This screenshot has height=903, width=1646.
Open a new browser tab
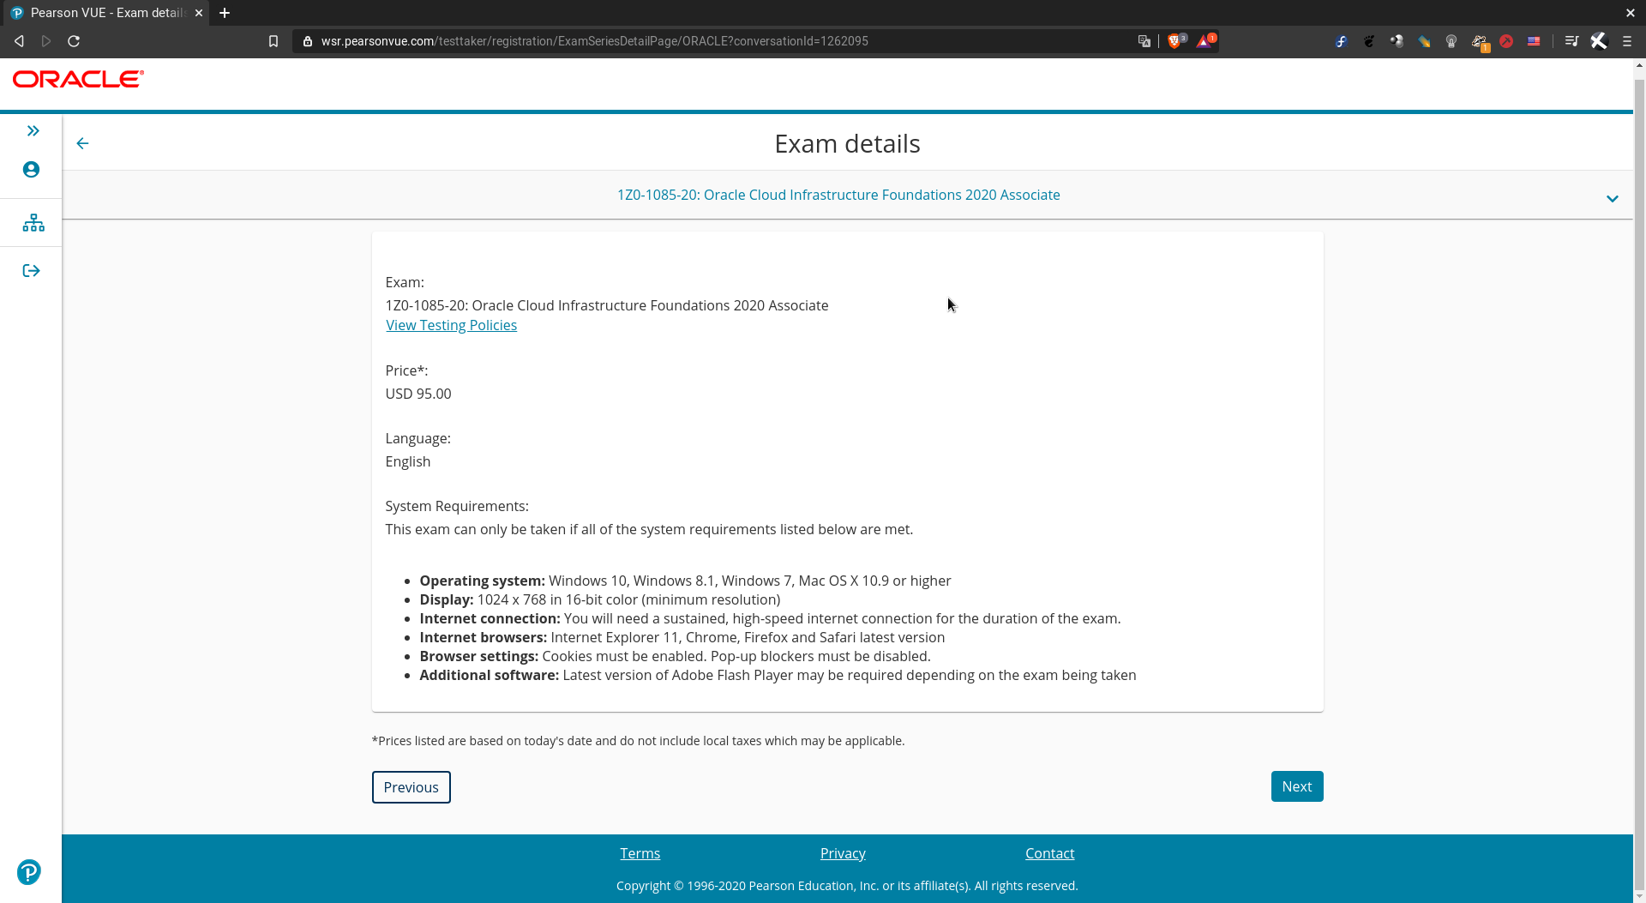click(225, 13)
